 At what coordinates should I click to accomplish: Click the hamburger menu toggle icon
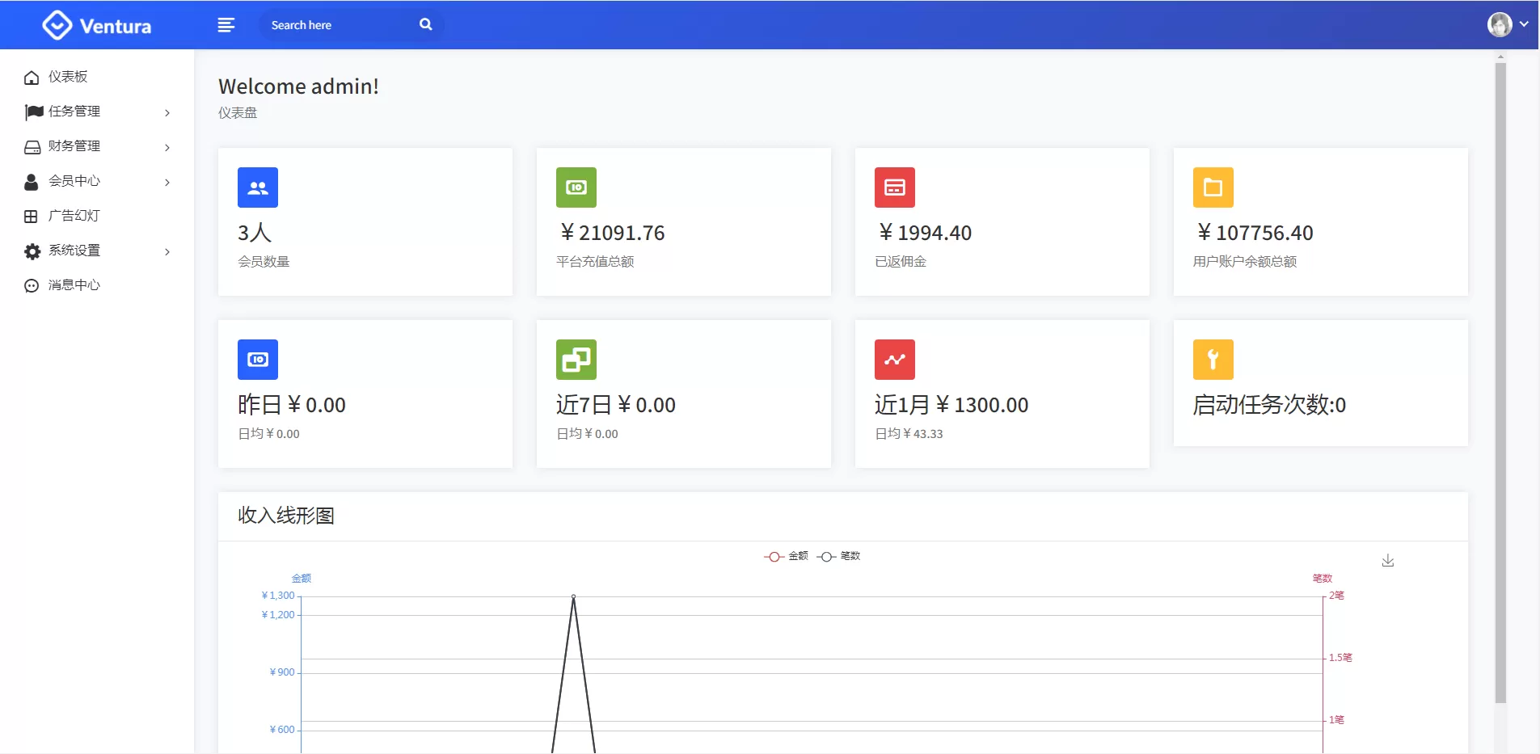pos(226,25)
